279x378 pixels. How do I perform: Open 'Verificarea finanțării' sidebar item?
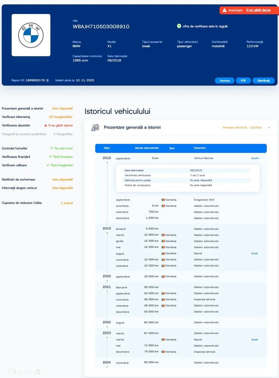click(x=16, y=157)
